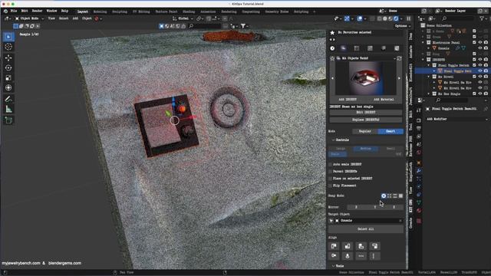Click the blue scale slider under Controls
The image size is (491, 276).
[x=366, y=154]
